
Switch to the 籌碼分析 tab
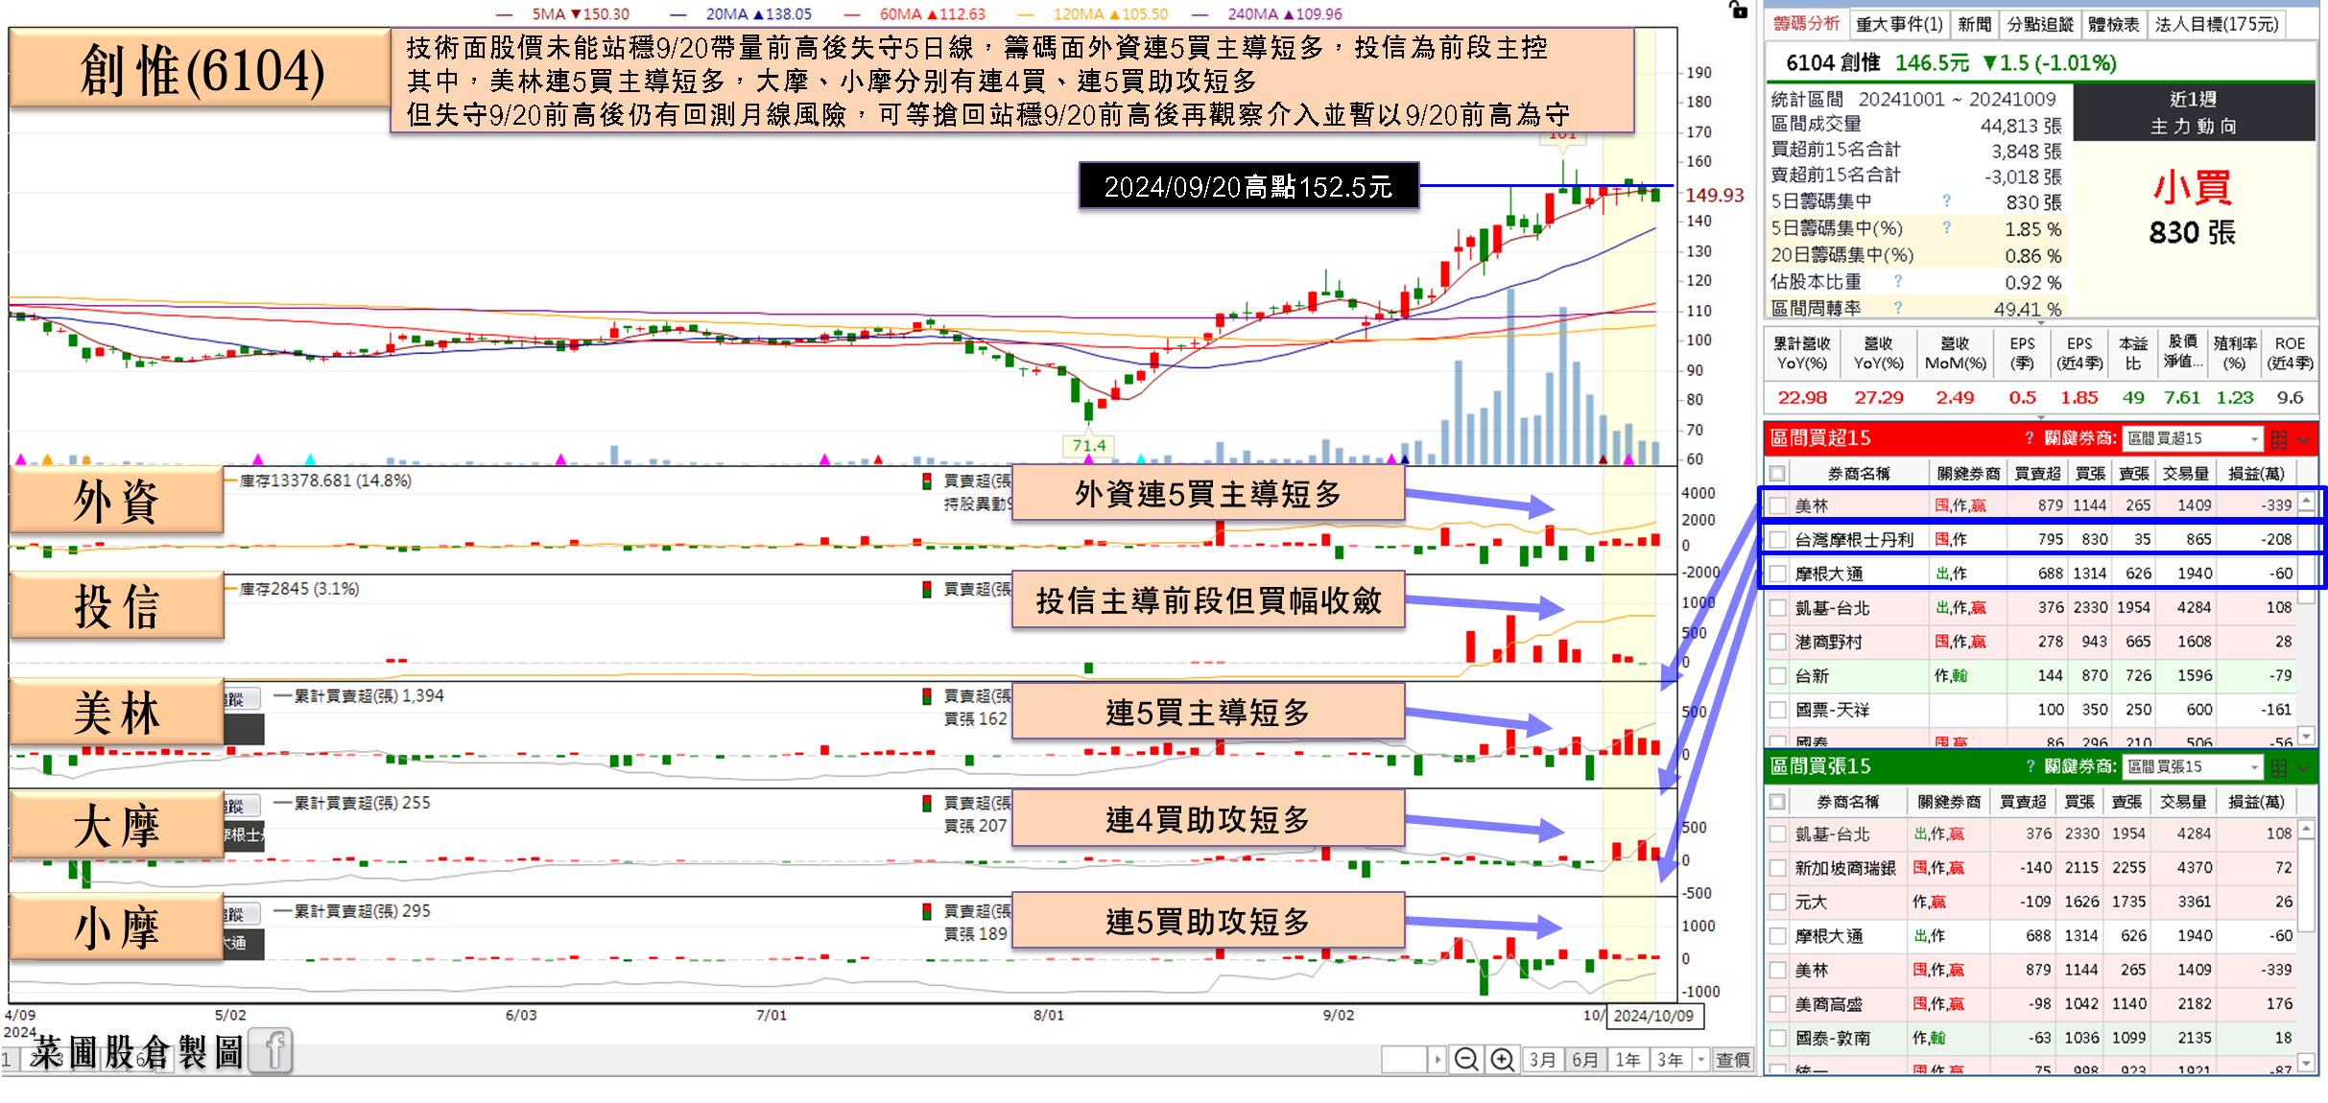pos(1806,24)
